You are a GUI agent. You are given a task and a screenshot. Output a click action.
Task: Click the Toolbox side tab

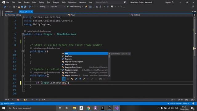[2, 14]
